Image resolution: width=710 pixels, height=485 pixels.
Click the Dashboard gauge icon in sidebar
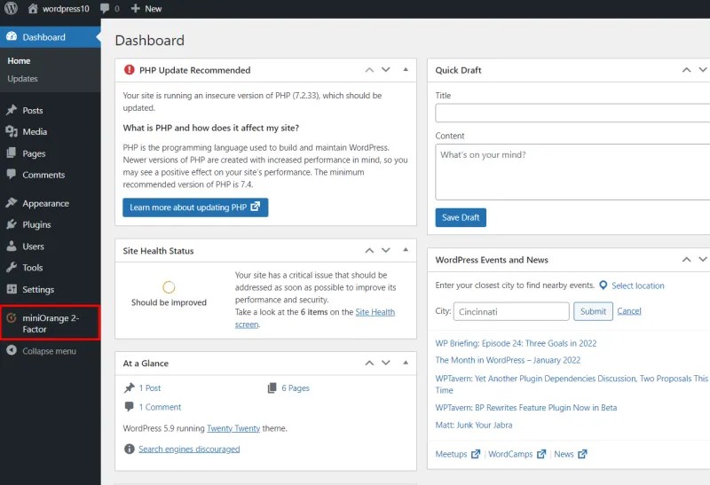pos(12,36)
